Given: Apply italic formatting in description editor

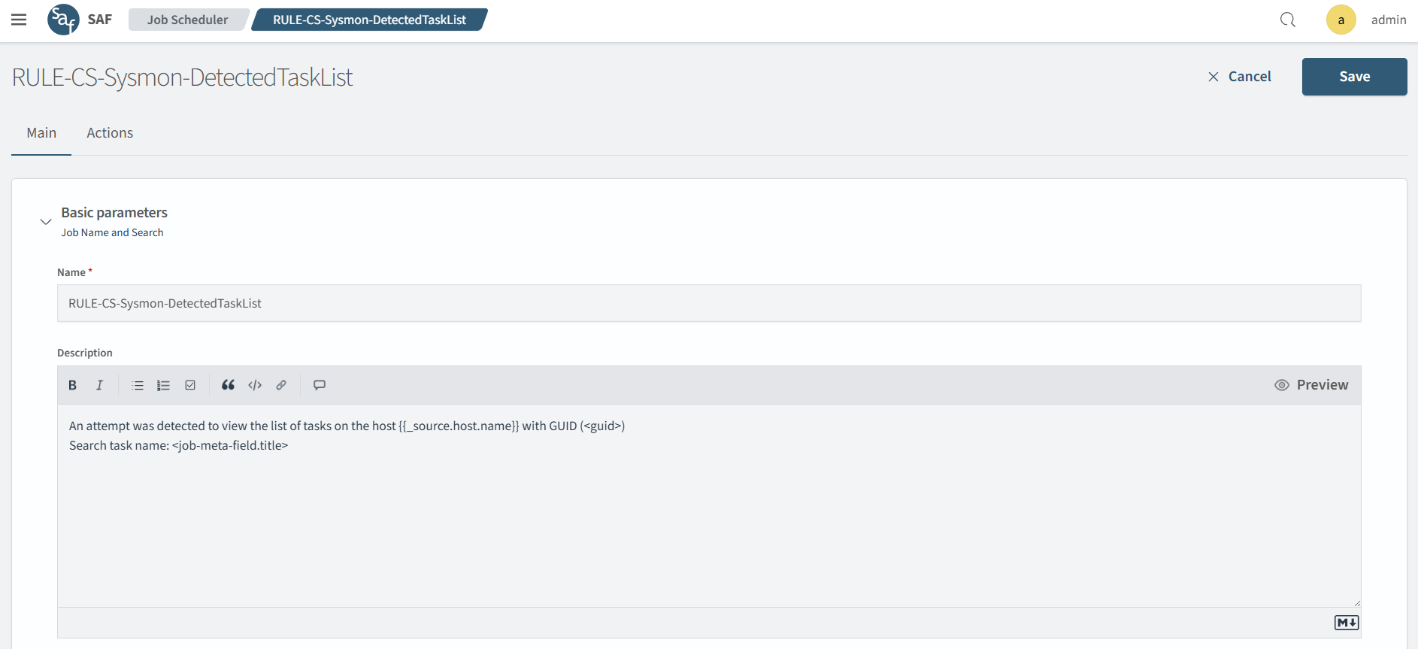Looking at the screenshot, I should tap(99, 385).
